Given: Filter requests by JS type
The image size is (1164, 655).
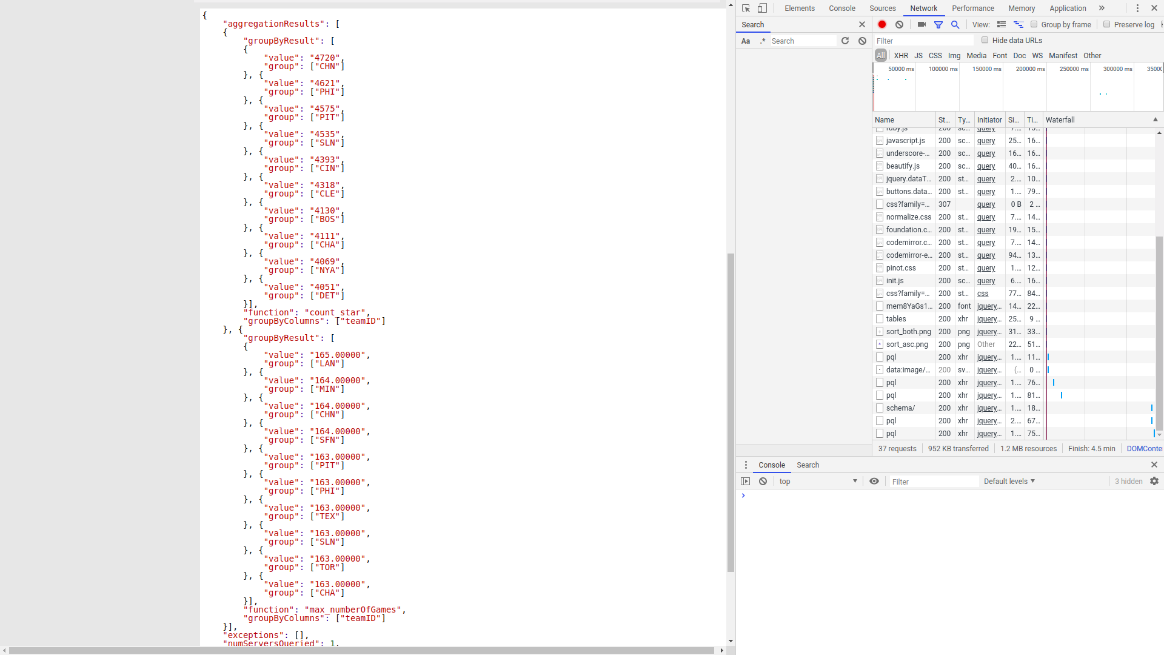Looking at the screenshot, I should click(918, 56).
